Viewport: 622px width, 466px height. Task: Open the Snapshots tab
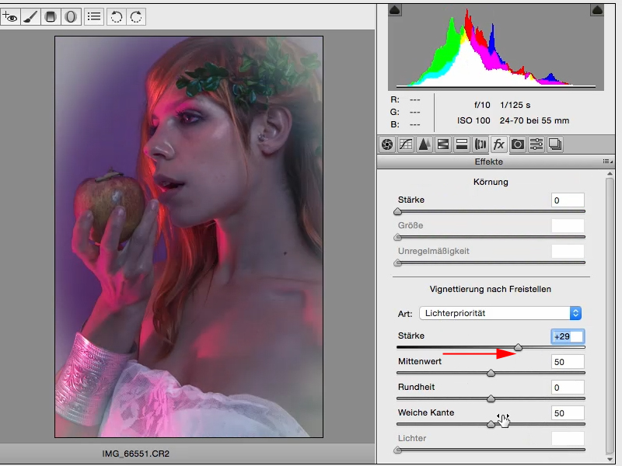coord(555,144)
